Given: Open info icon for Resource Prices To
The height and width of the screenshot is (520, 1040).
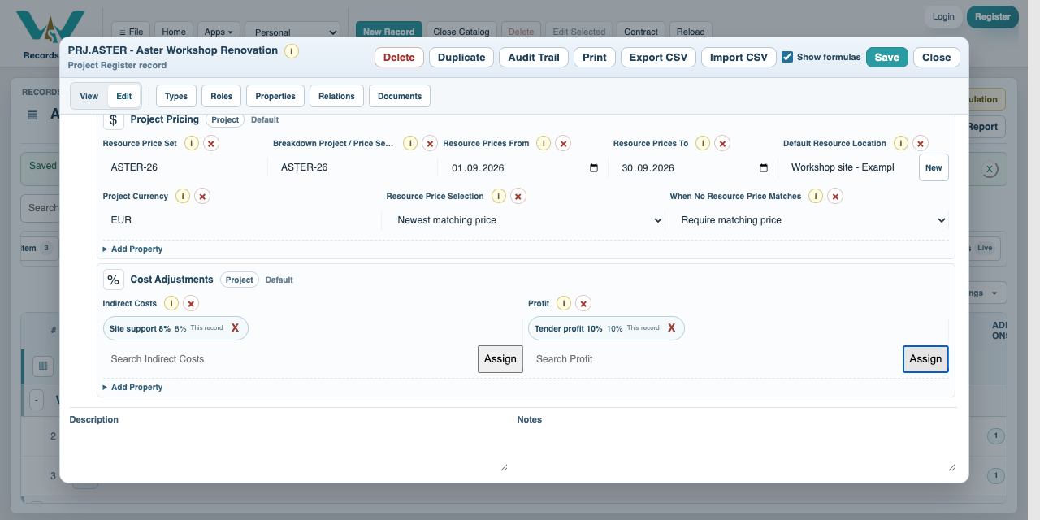Looking at the screenshot, I should tap(703, 144).
